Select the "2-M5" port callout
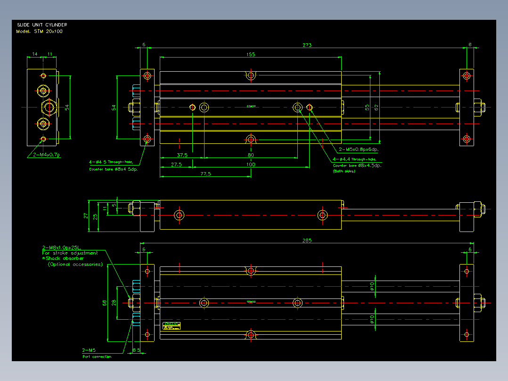This screenshot has height=381, width=508. click(x=89, y=350)
